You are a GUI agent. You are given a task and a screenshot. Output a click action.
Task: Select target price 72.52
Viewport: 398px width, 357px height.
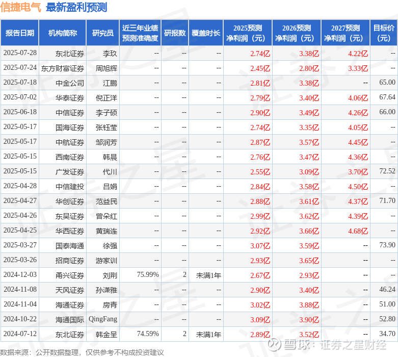click(x=387, y=171)
